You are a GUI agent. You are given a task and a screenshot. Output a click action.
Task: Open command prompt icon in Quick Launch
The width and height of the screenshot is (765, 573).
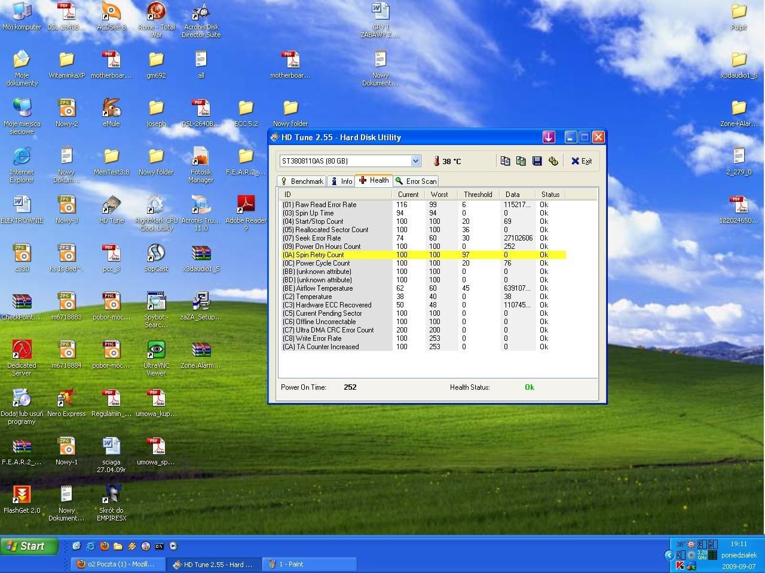tap(160, 546)
